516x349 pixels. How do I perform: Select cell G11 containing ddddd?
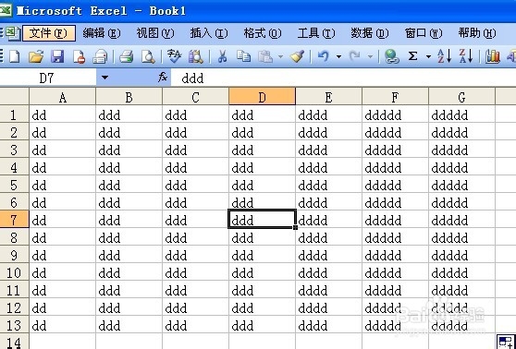point(461,289)
